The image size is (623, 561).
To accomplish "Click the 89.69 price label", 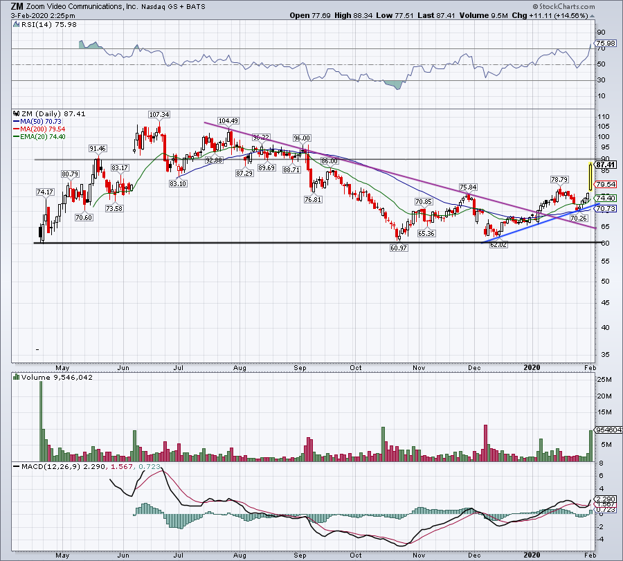I will (267, 168).
